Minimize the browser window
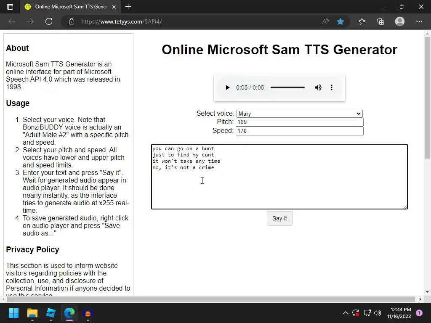The width and height of the screenshot is (431, 323). pyautogui.click(x=382, y=7)
